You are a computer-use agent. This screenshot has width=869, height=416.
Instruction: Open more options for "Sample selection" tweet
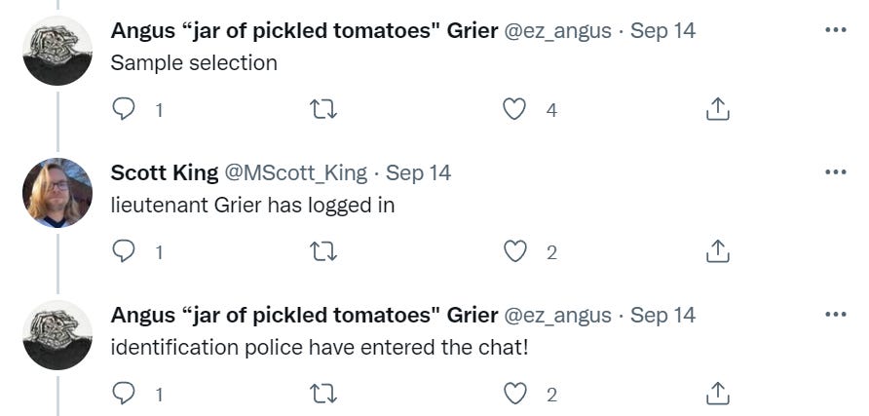tap(835, 30)
